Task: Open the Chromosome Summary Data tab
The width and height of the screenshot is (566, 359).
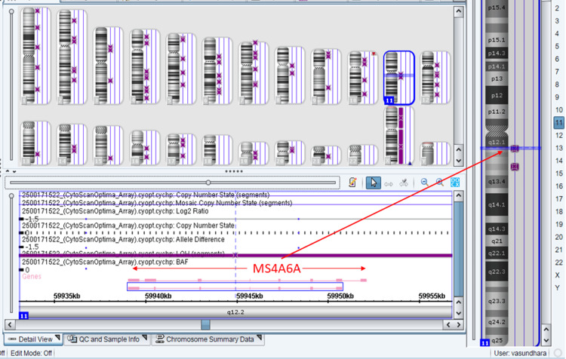Action: [208, 339]
